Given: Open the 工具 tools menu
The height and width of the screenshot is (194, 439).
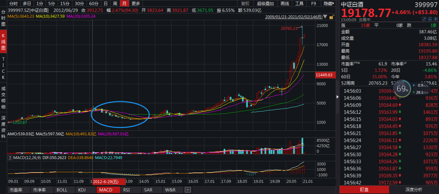Looking at the screenshot, I should (299, 4).
